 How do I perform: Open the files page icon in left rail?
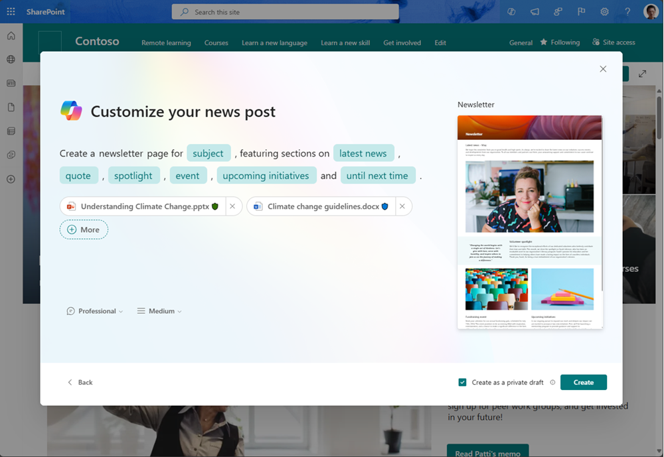click(11, 107)
